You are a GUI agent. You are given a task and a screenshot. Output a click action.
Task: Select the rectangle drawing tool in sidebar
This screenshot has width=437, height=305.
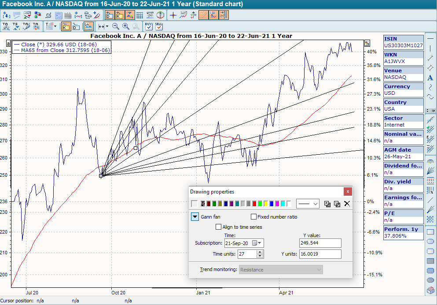430,231
